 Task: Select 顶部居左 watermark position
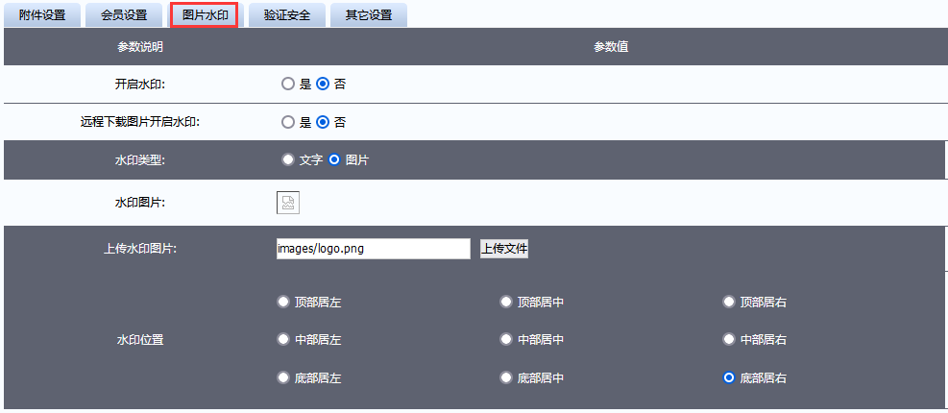283,302
